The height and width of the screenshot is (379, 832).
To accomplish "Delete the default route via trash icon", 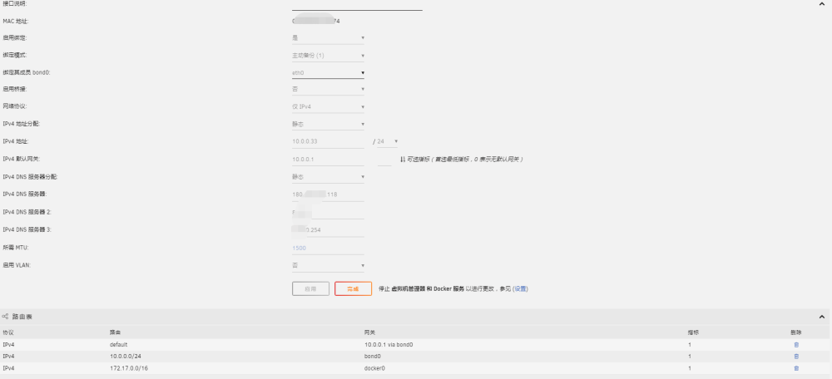I will tap(796, 345).
